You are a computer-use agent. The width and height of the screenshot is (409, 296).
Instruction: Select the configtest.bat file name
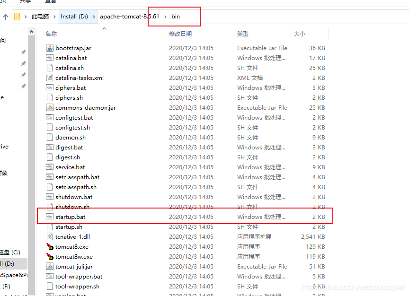tap(74, 118)
